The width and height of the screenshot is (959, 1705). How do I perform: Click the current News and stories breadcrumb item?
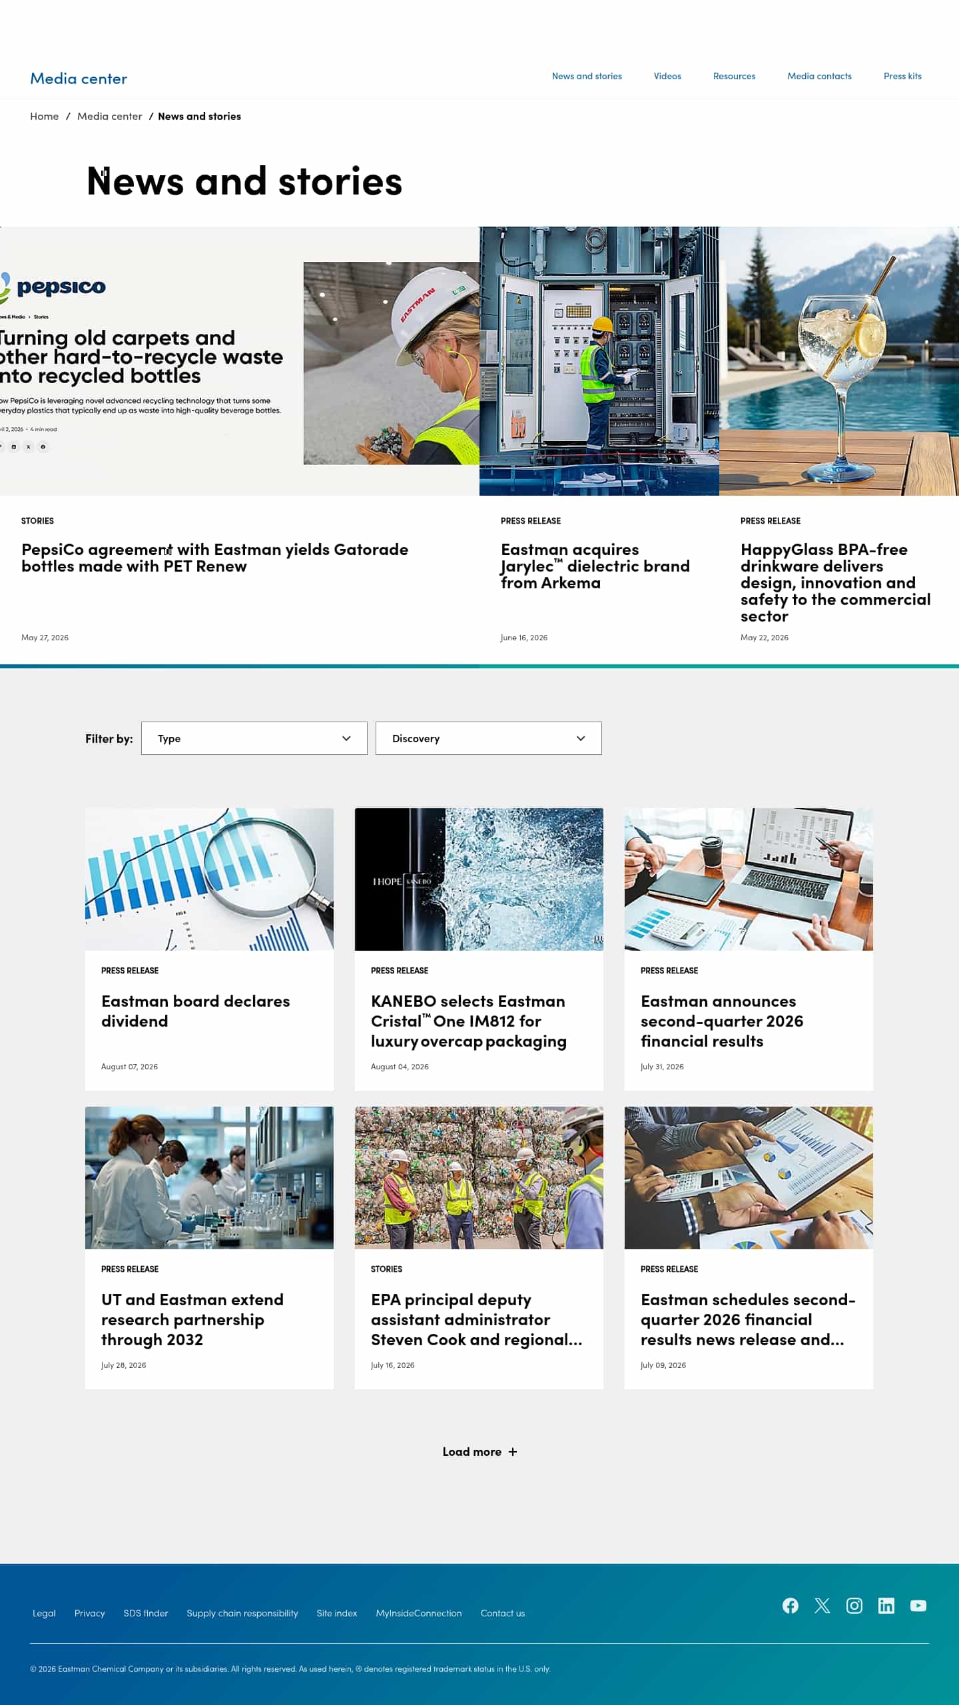199,116
